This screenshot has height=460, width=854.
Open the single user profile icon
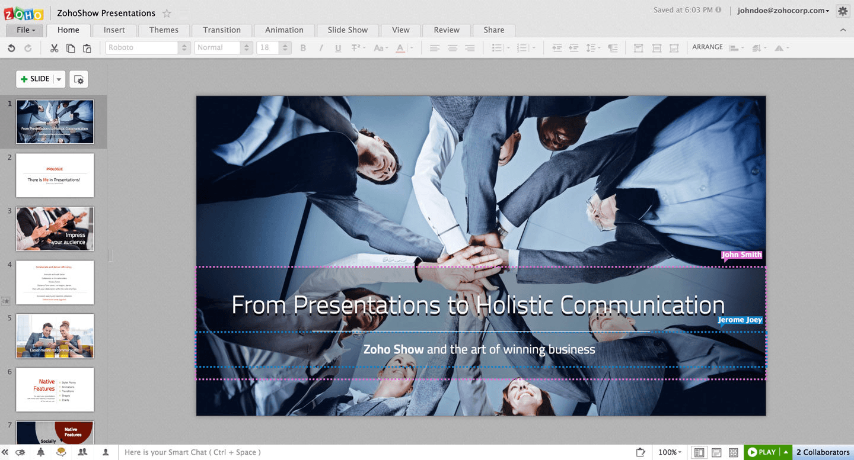point(106,452)
